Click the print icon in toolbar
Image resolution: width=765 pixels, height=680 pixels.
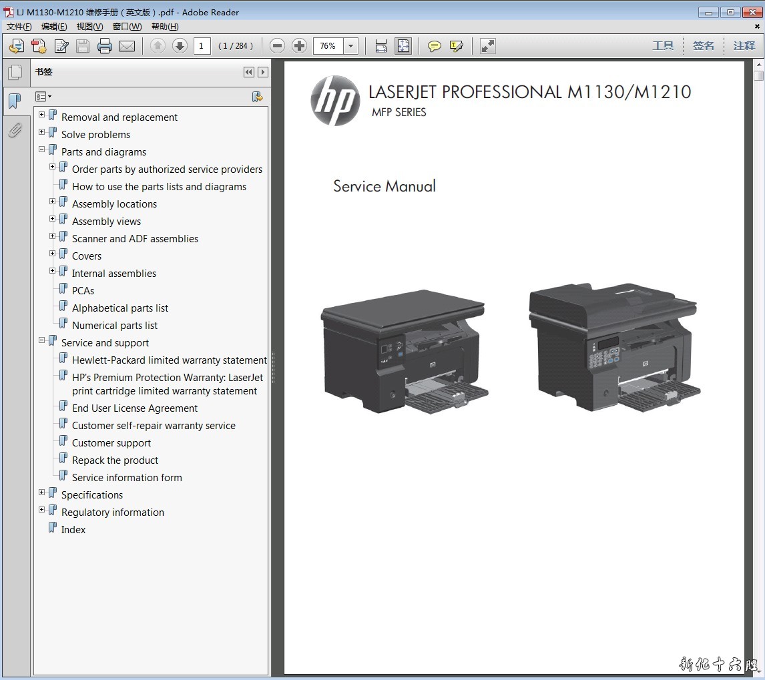(105, 46)
